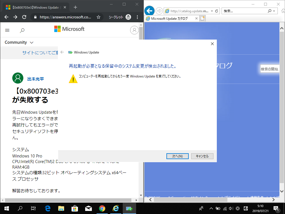285x214 pixels.
Task: Show hidden system tray icons
Action: click(211, 208)
